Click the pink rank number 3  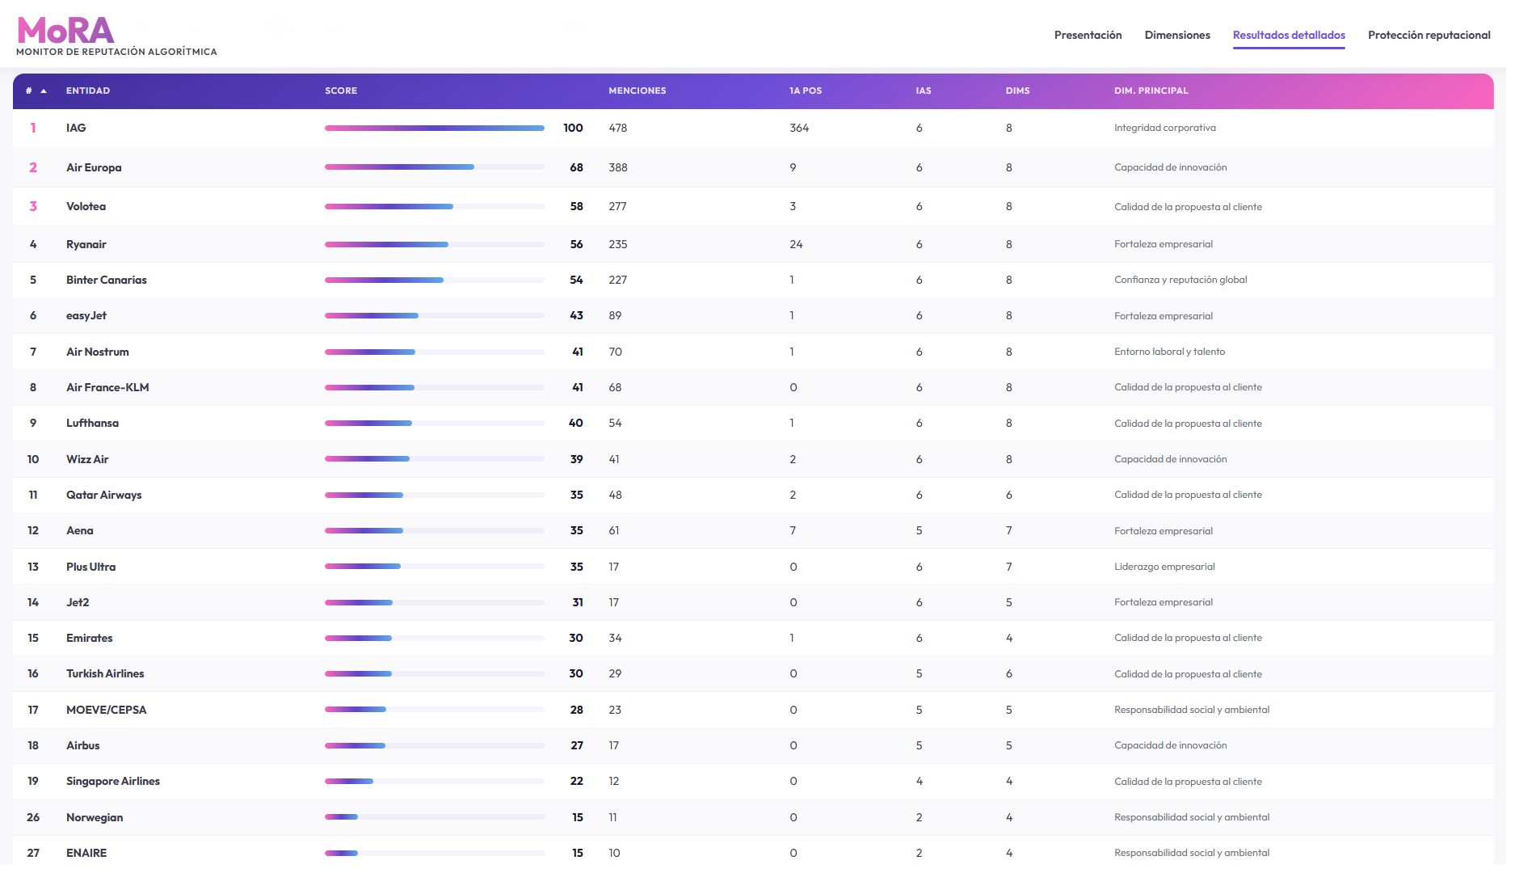[x=33, y=207]
